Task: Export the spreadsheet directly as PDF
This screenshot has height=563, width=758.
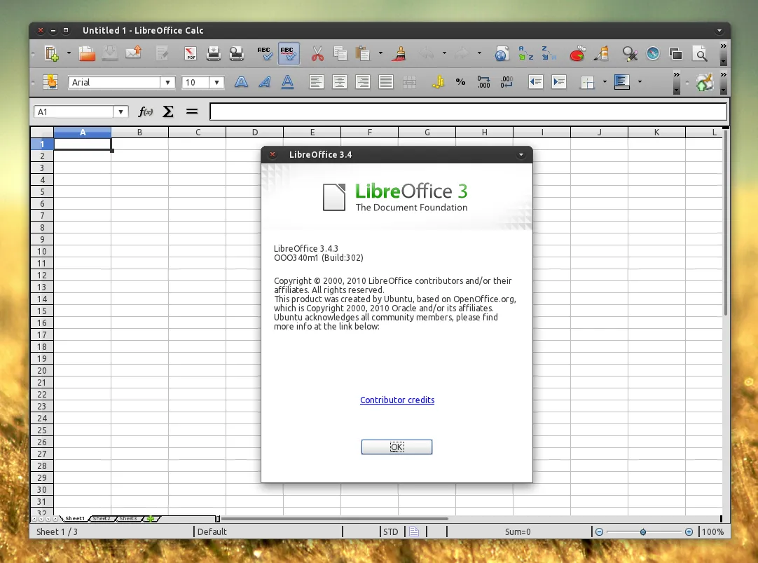Action: click(190, 53)
